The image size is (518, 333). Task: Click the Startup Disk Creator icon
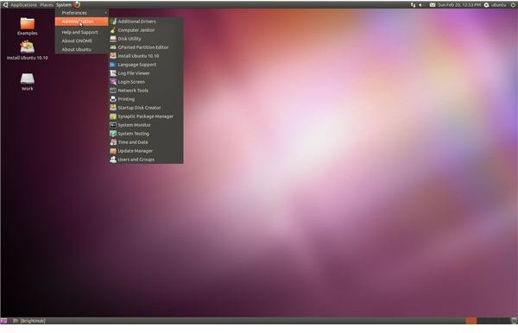(113, 108)
